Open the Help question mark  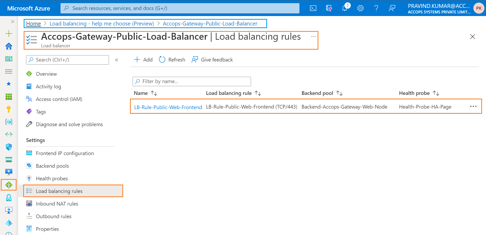coord(376,8)
